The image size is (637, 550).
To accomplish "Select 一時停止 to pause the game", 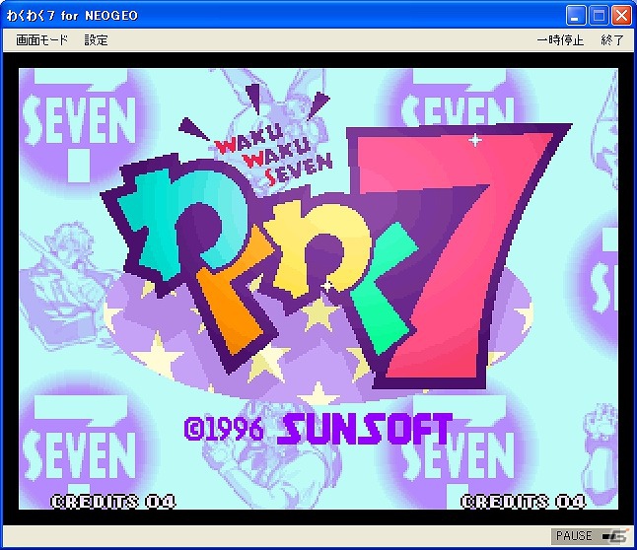I will [560, 39].
